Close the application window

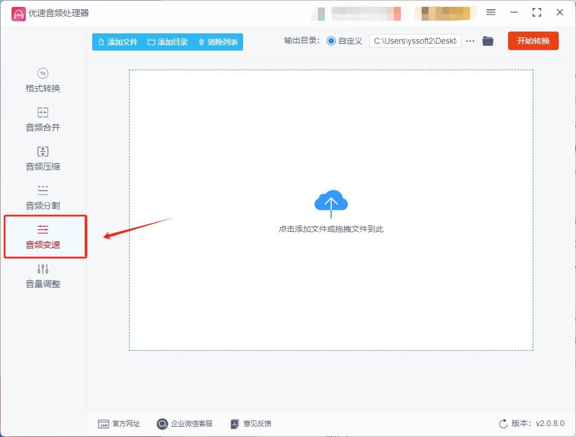[x=560, y=13]
